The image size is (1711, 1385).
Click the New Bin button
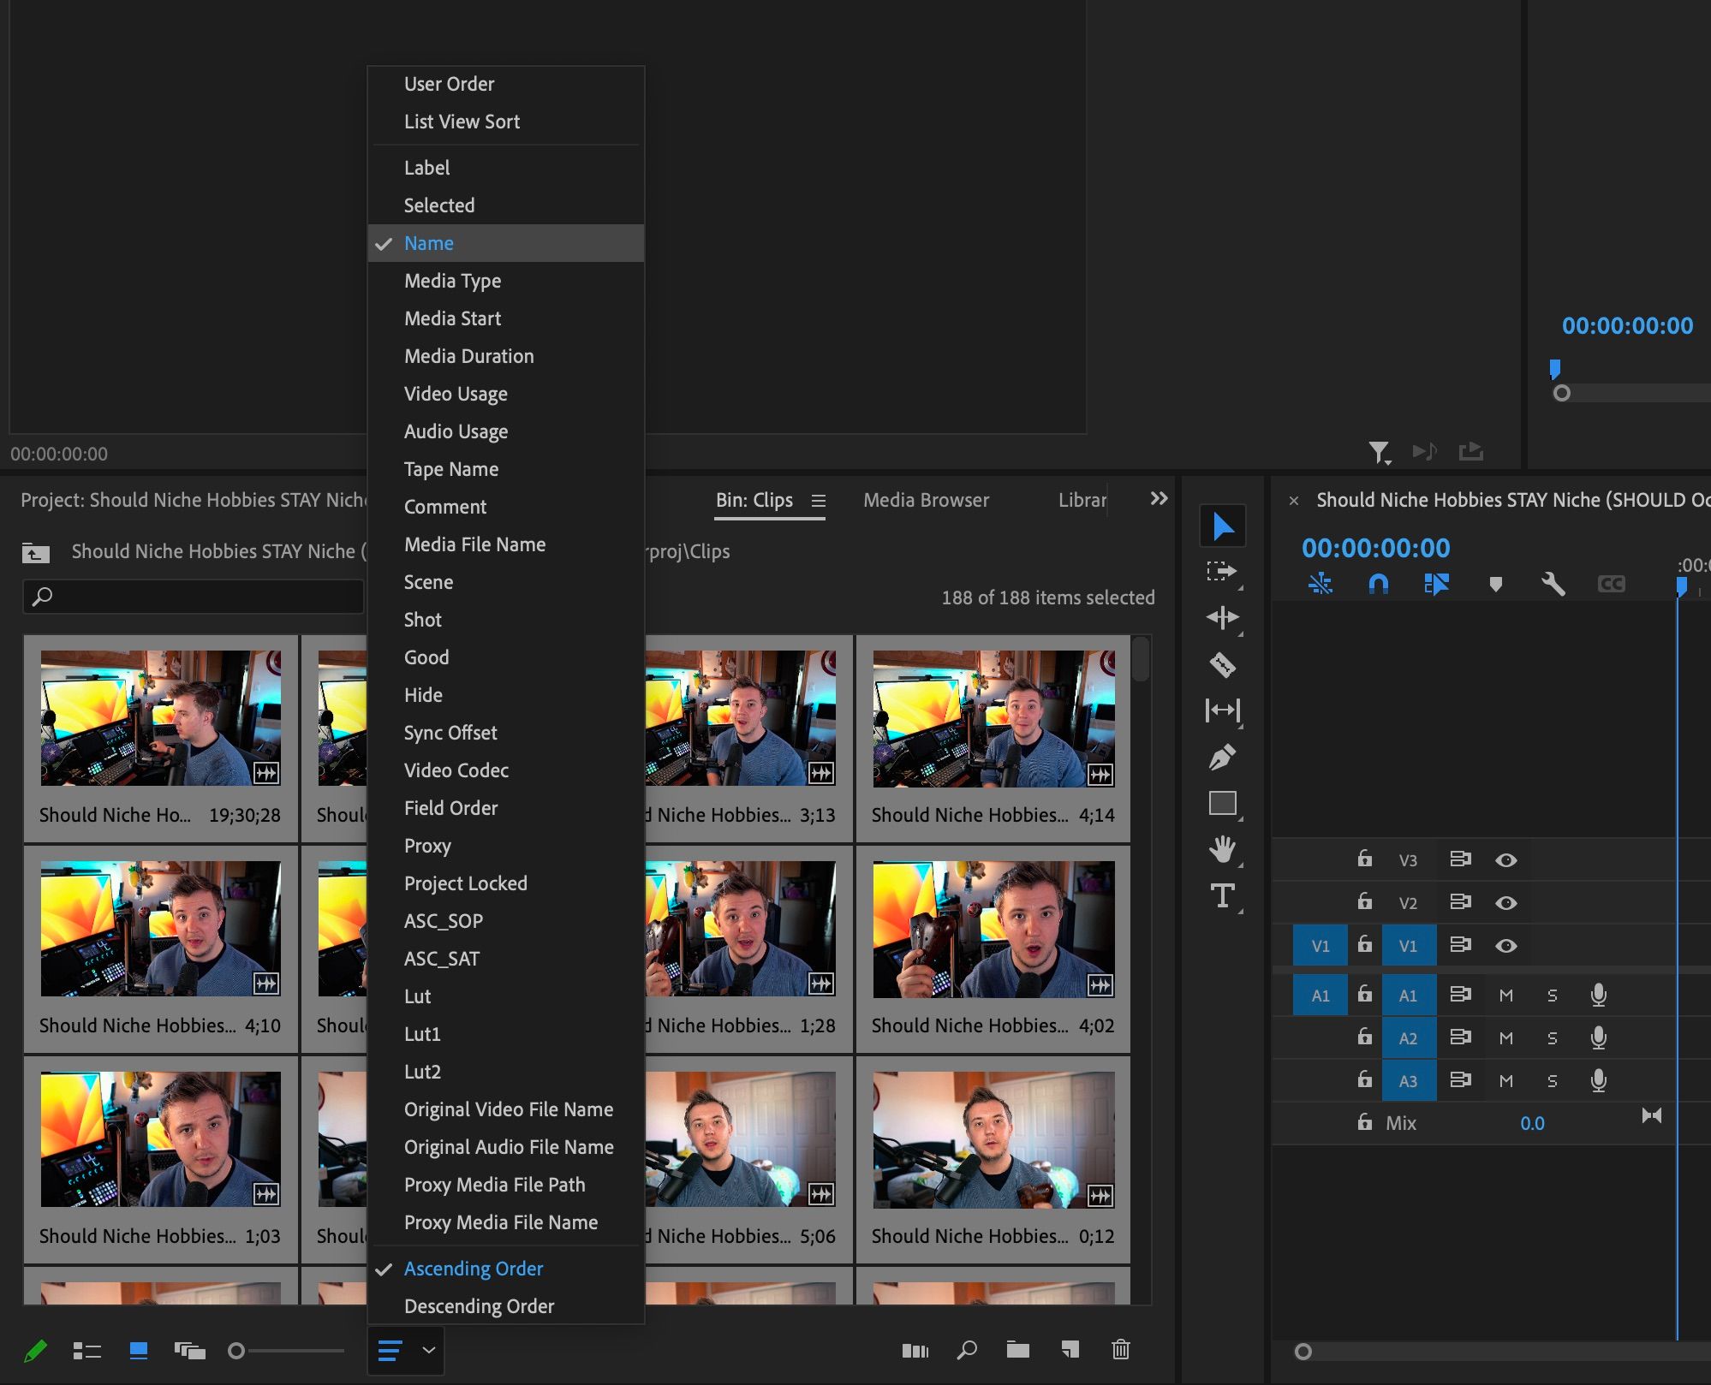(x=1019, y=1351)
